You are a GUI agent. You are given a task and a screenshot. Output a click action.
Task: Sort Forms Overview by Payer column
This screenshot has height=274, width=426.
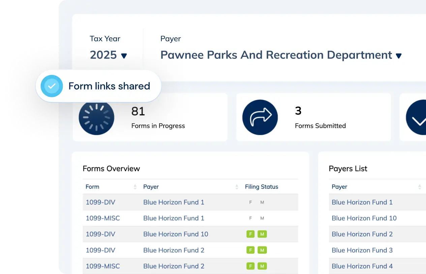point(237,187)
